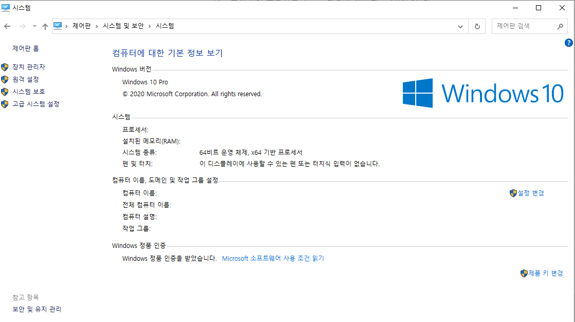
Task: Click shield icon beside 원격 설정
Action: 5,79
